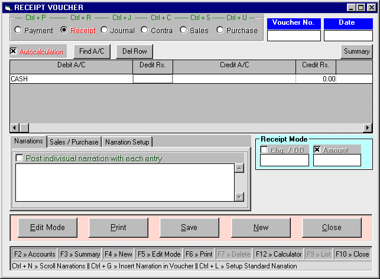The height and width of the screenshot is (279, 380).
Task: Pick the Purchase radio button
Action: [220, 30]
